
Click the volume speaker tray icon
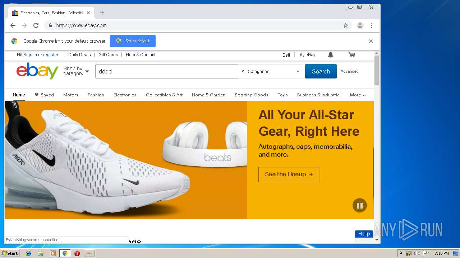(x=417, y=253)
